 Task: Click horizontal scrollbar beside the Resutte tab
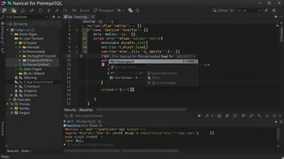141,110
